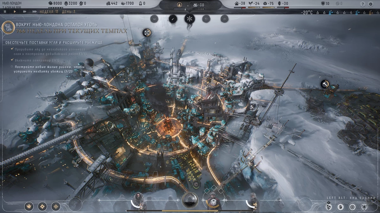
Task: Open the second bottom-right box icon
Action: (x=340, y=207)
